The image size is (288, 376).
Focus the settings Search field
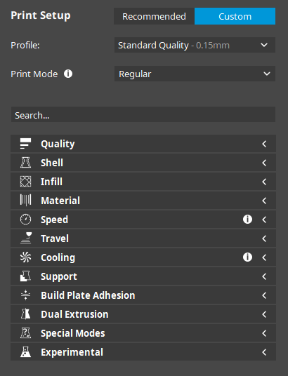click(x=143, y=114)
